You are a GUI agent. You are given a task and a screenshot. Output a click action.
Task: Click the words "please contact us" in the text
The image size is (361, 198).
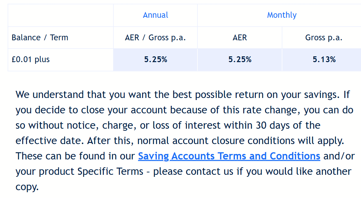pyautogui.click(x=193, y=171)
